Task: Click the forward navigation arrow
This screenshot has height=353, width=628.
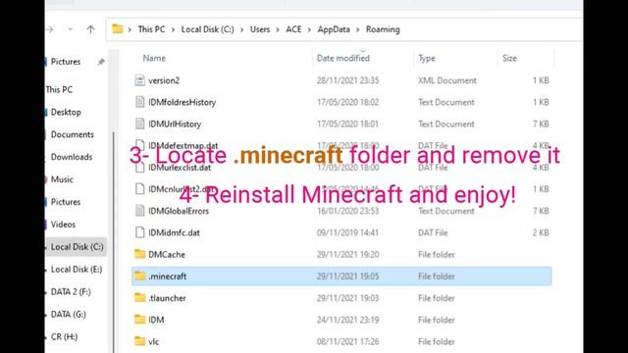Action: click(x=50, y=29)
